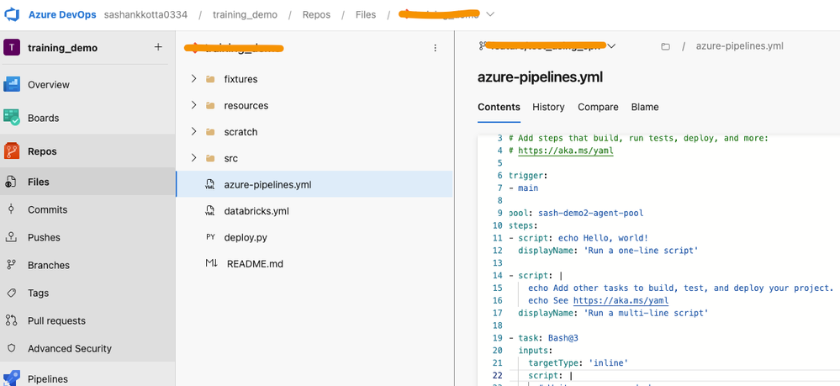Click the Repos icon in sidebar
Viewport: 840px width, 386px height.
coord(12,151)
